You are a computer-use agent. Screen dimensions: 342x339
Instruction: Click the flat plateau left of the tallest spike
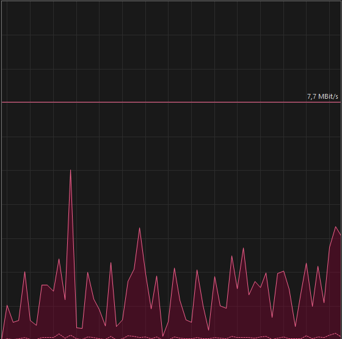click(x=45, y=285)
